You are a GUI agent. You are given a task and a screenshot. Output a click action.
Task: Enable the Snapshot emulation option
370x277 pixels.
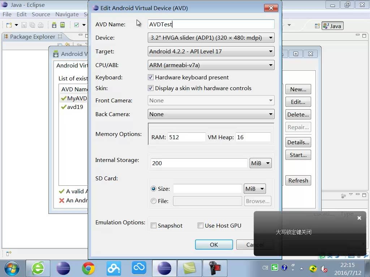153,225
